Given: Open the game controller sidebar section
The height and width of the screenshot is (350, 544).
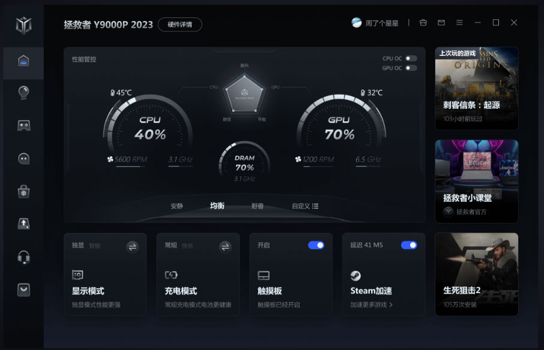Looking at the screenshot, I should click(23, 125).
